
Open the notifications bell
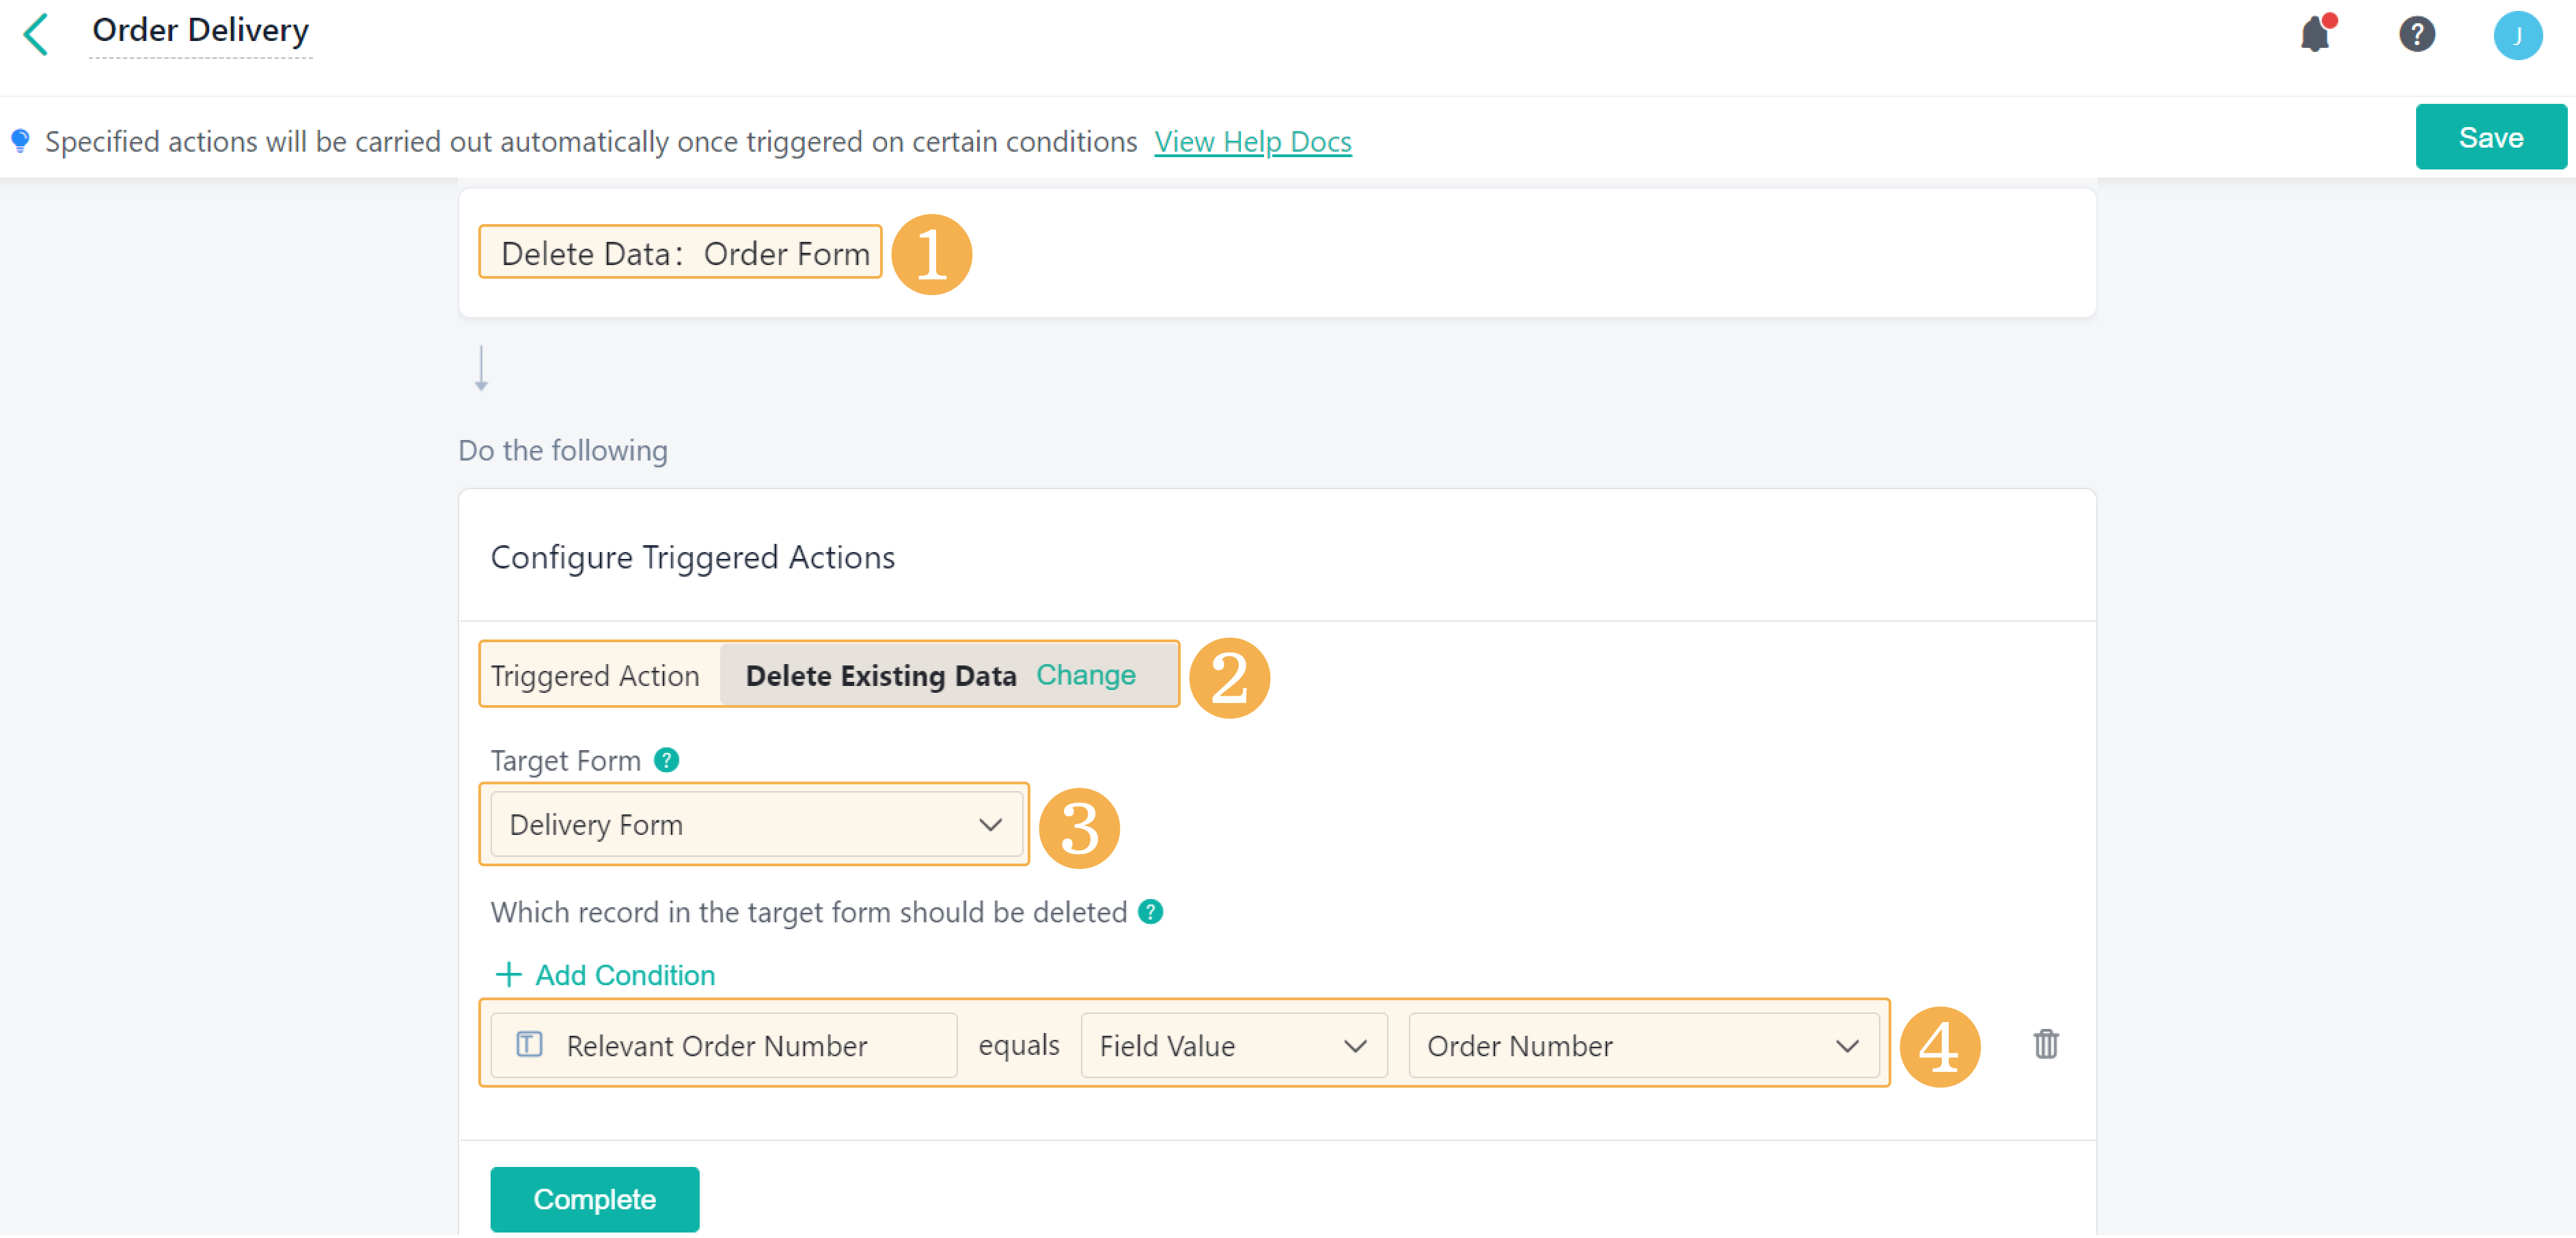click(x=2314, y=35)
